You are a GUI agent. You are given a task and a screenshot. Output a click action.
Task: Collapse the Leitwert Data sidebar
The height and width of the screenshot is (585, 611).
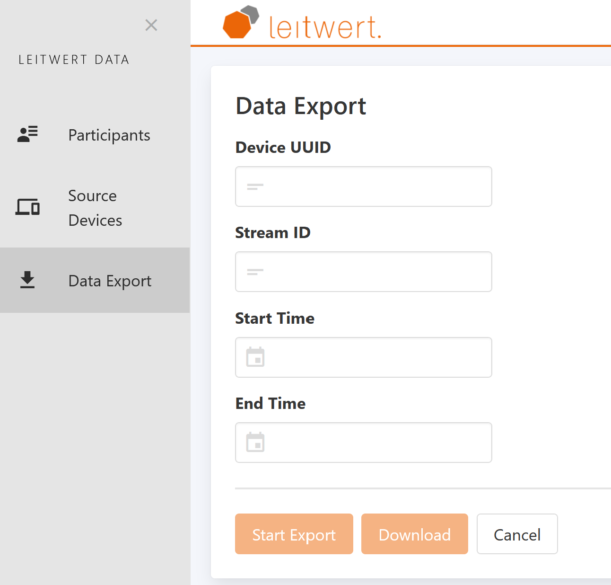(x=151, y=25)
